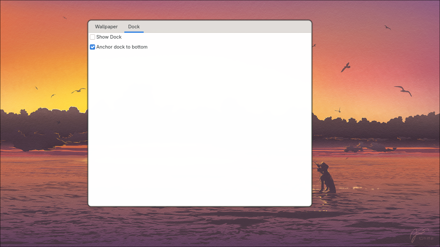
Task: Click the empty tab bar area right of Dock
Action: click(225, 27)
